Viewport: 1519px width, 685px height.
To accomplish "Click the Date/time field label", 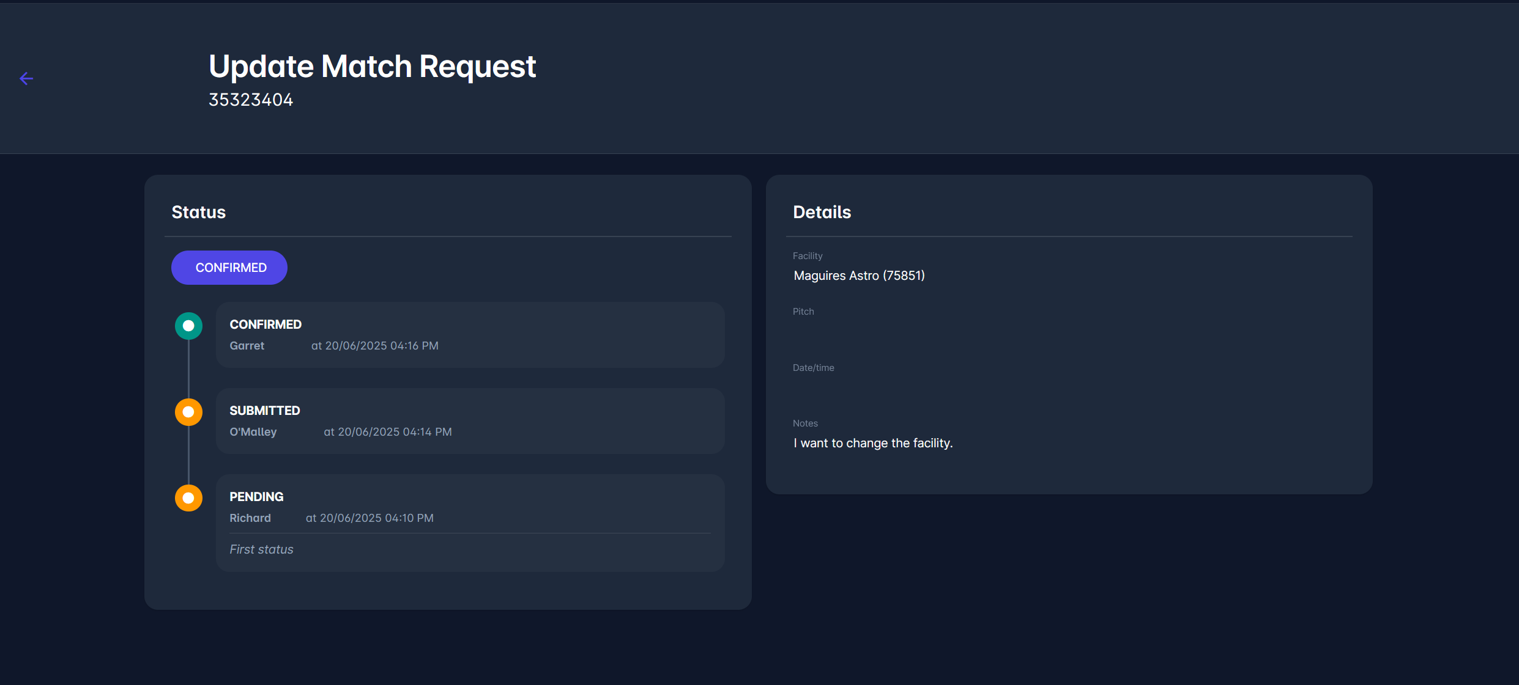I will pyautogui.click(x=813, y=368).
